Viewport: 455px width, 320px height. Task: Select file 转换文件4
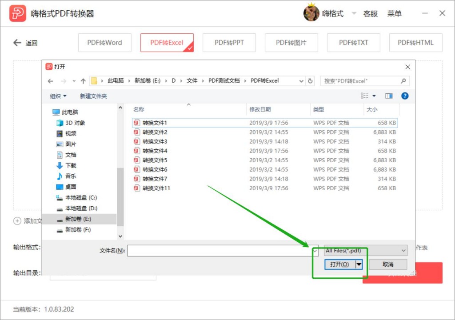click(x=265, y=151)
